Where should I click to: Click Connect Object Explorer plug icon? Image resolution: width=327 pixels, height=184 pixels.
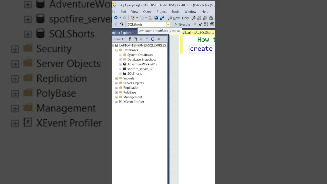point(130,39)
